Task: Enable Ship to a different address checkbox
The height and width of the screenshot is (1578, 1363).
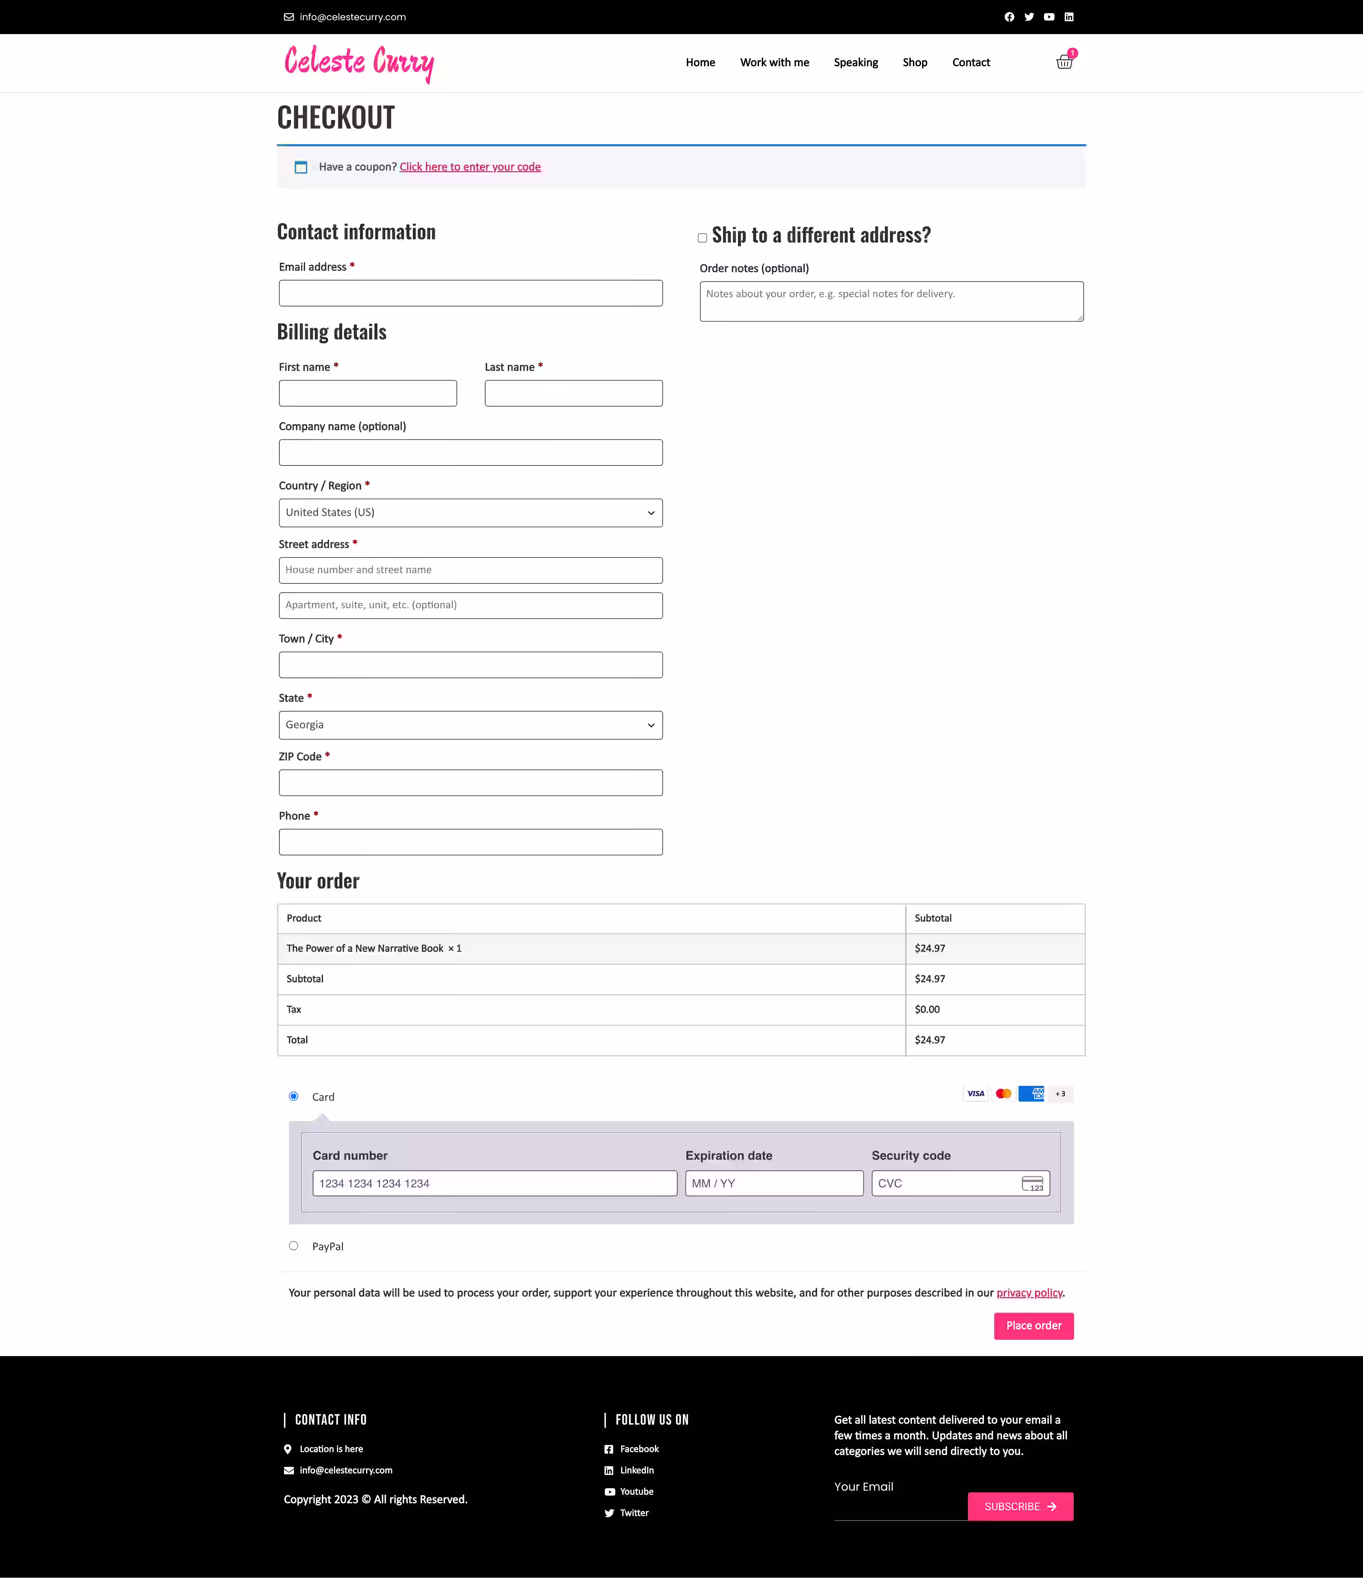Action: pyautogui.click(x=702, y=238)
